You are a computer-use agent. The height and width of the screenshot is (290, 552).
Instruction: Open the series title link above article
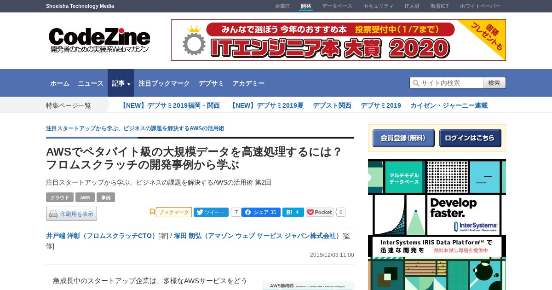tap(135, 128)
